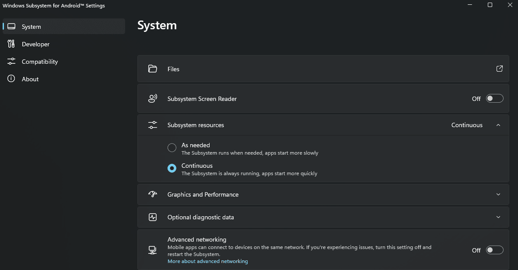Click the About info icon in sidebar

[x=11, y=79]
